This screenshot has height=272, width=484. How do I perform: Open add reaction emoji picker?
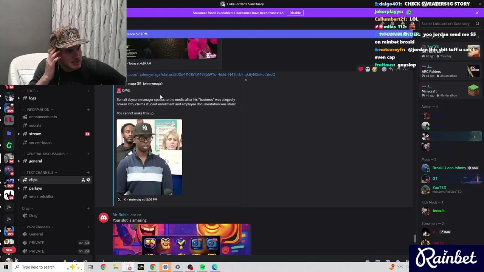384,69
